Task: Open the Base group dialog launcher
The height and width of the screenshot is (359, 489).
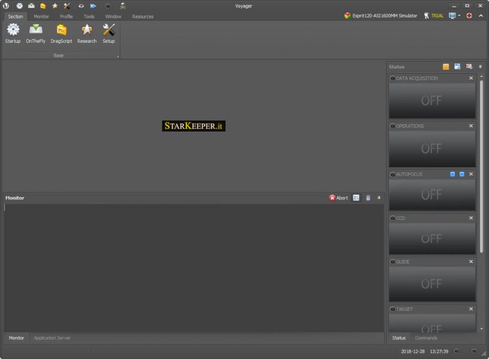Action: pyautogui.click(x=118, y=56)
